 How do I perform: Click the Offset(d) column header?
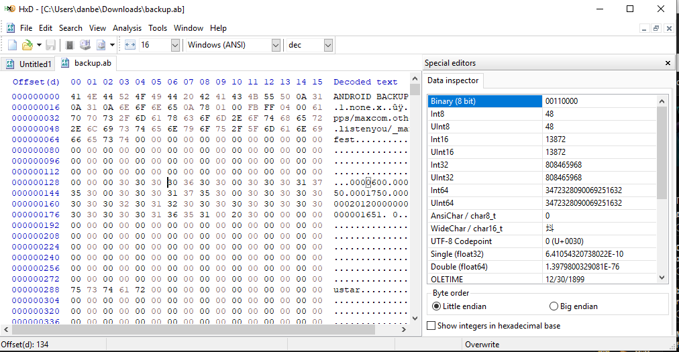click(x=36, y=82)
